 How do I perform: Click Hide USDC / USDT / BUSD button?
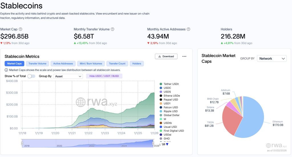[104, 76]
